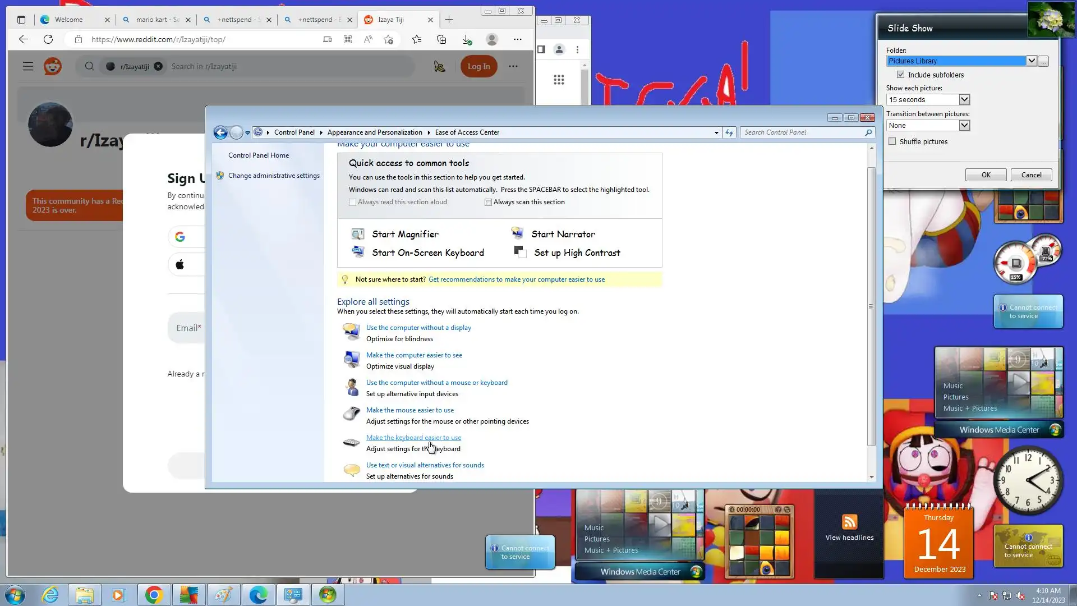Click the Start Narrator icon

click(x=517, y=233)
